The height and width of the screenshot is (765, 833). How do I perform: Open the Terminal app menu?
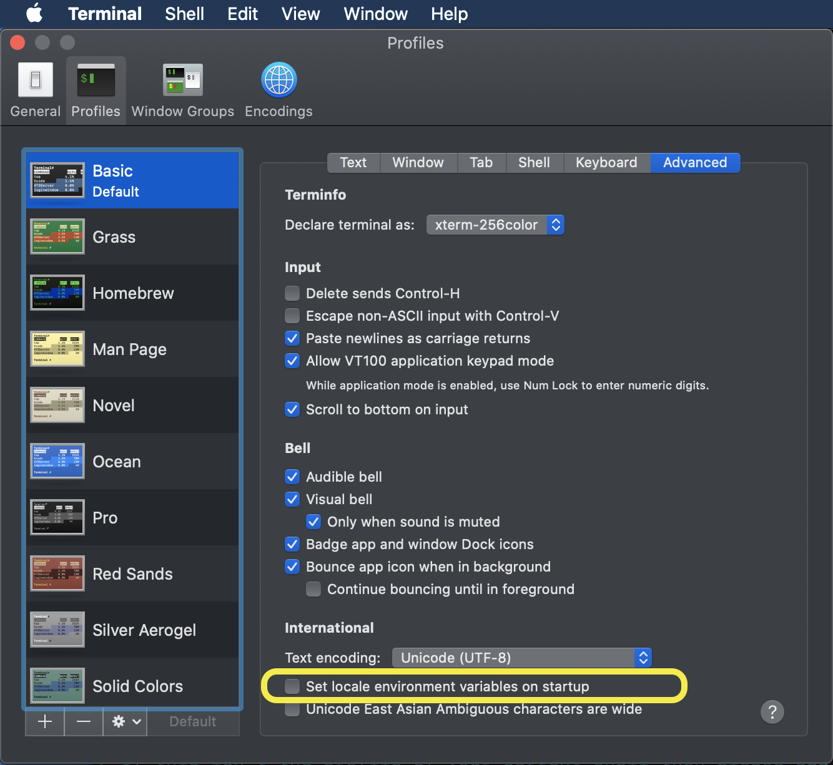point(105,14)
